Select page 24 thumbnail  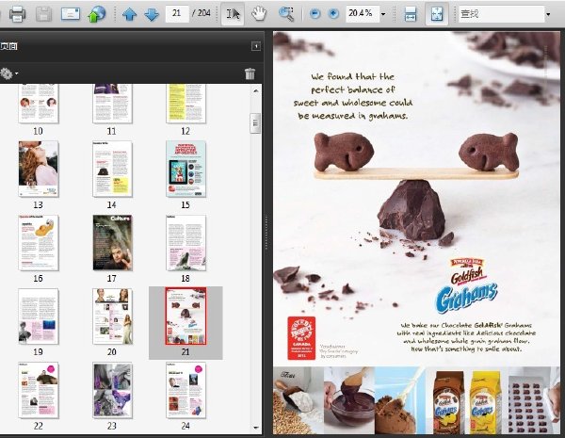186,390
